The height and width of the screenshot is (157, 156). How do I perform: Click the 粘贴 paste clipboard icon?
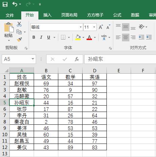click(x=9, y=27)
